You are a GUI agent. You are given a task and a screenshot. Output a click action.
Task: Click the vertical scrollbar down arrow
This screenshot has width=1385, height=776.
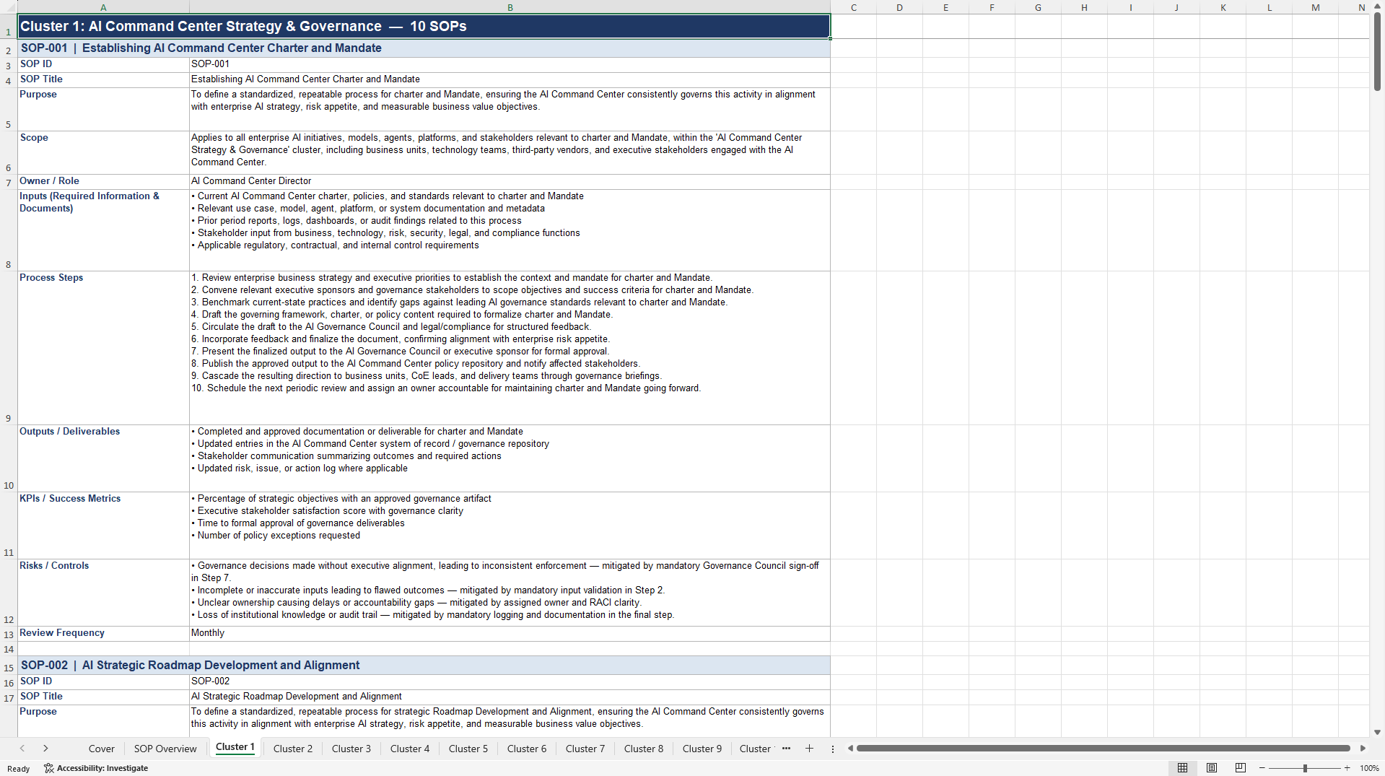tap(1377, 732)
